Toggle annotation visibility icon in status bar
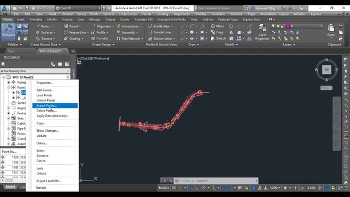 (x=260, y=188)
